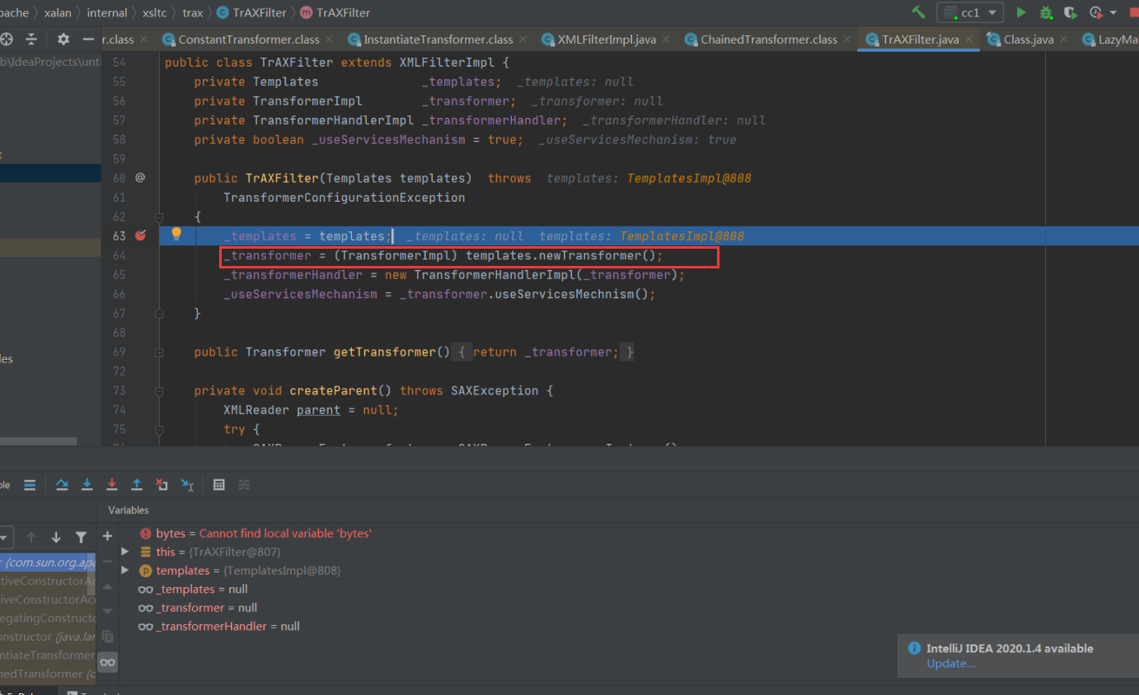
Task: Open the Evaluate Expression calculator icon
Action: (219, 485)
